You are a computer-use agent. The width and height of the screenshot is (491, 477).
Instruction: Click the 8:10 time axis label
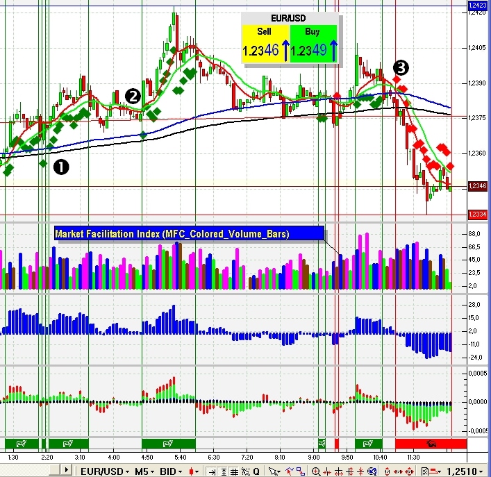pyautogui.click(x=280, y=458)
